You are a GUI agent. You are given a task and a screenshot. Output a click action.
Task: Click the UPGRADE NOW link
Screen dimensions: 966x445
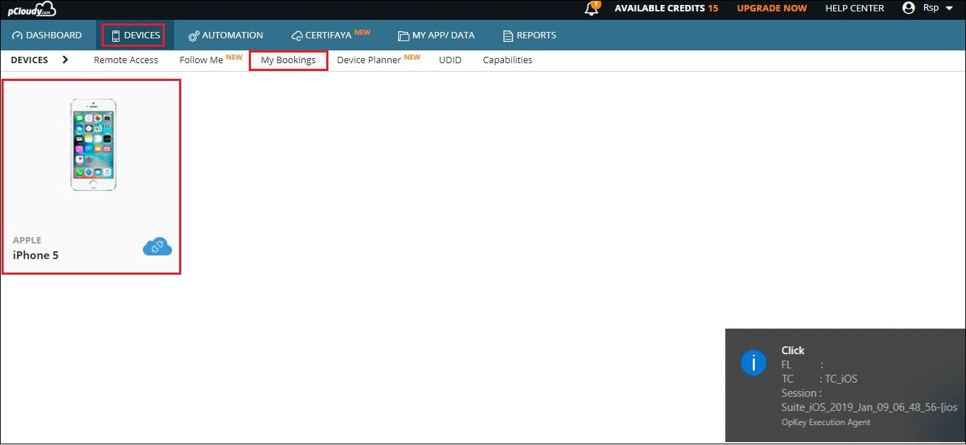772,9
